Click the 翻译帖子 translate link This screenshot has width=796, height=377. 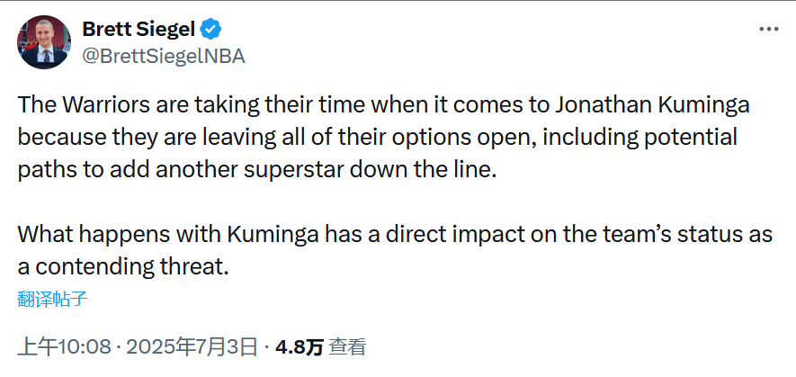coord(52,300)
